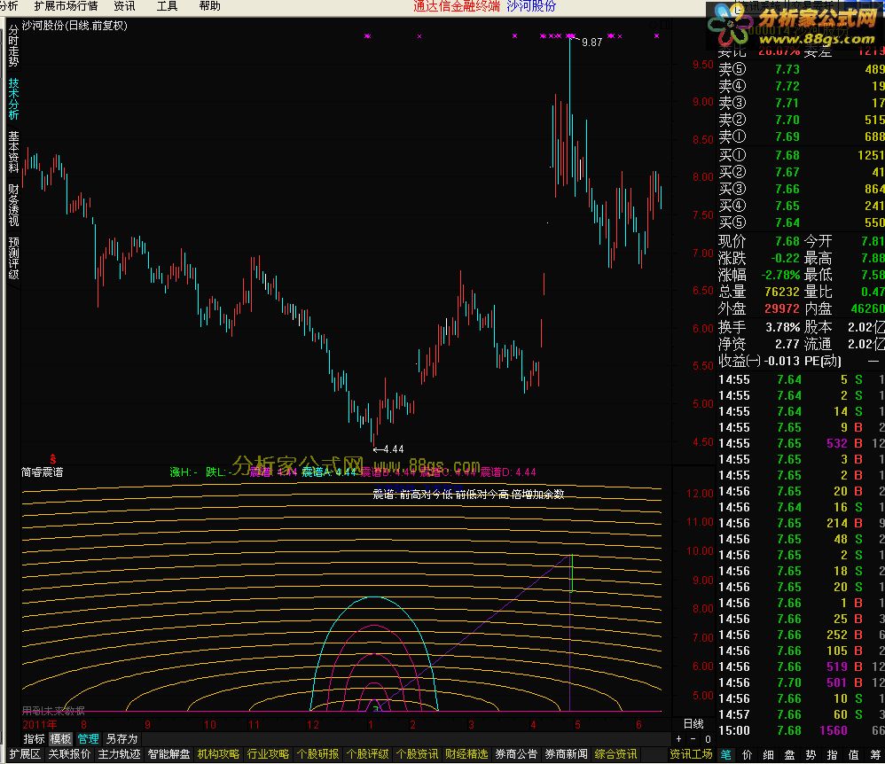Viewport: 885px width, 764px height.
Task: Click the 震谱 formula description text
Action: 468,495
